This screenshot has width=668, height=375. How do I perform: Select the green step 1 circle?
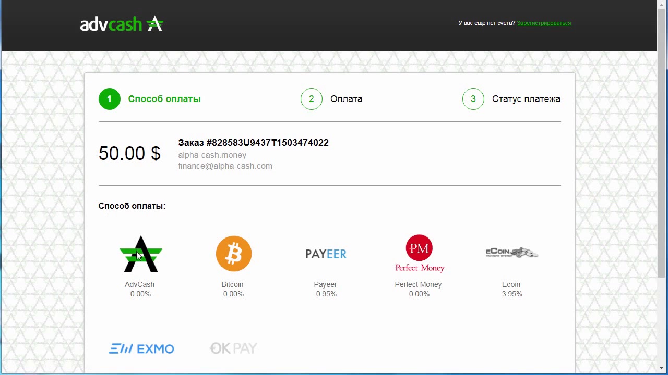[x=110, y=99]
